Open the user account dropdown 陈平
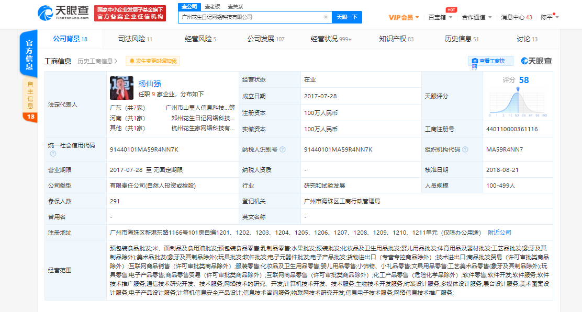582x312 pixels. click(550, 17)
